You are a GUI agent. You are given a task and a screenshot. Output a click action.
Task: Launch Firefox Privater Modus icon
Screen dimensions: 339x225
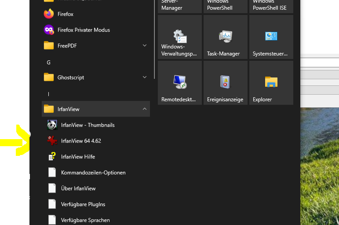pos(48,30)
